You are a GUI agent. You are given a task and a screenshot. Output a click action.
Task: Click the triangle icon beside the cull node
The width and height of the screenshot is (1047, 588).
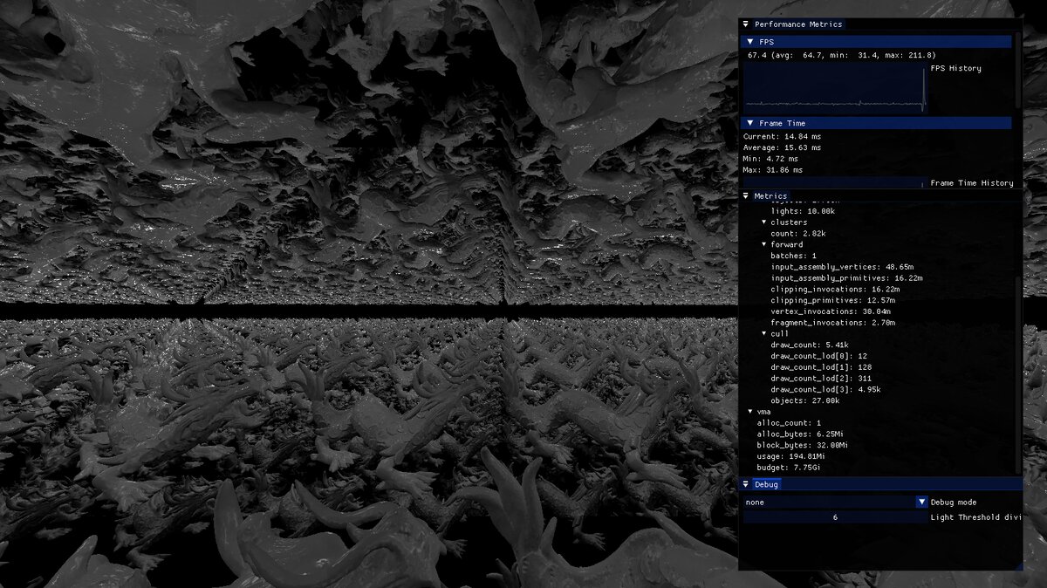[764, 333]
